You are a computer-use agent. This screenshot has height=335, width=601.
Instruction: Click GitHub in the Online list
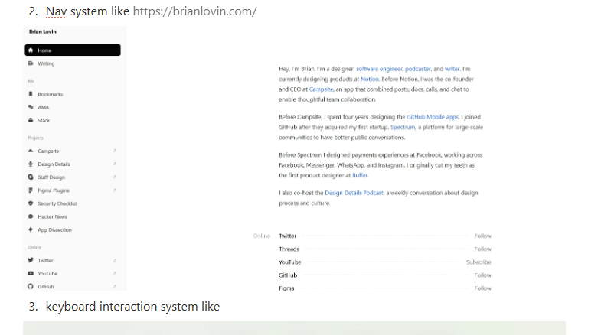point(288,275)
